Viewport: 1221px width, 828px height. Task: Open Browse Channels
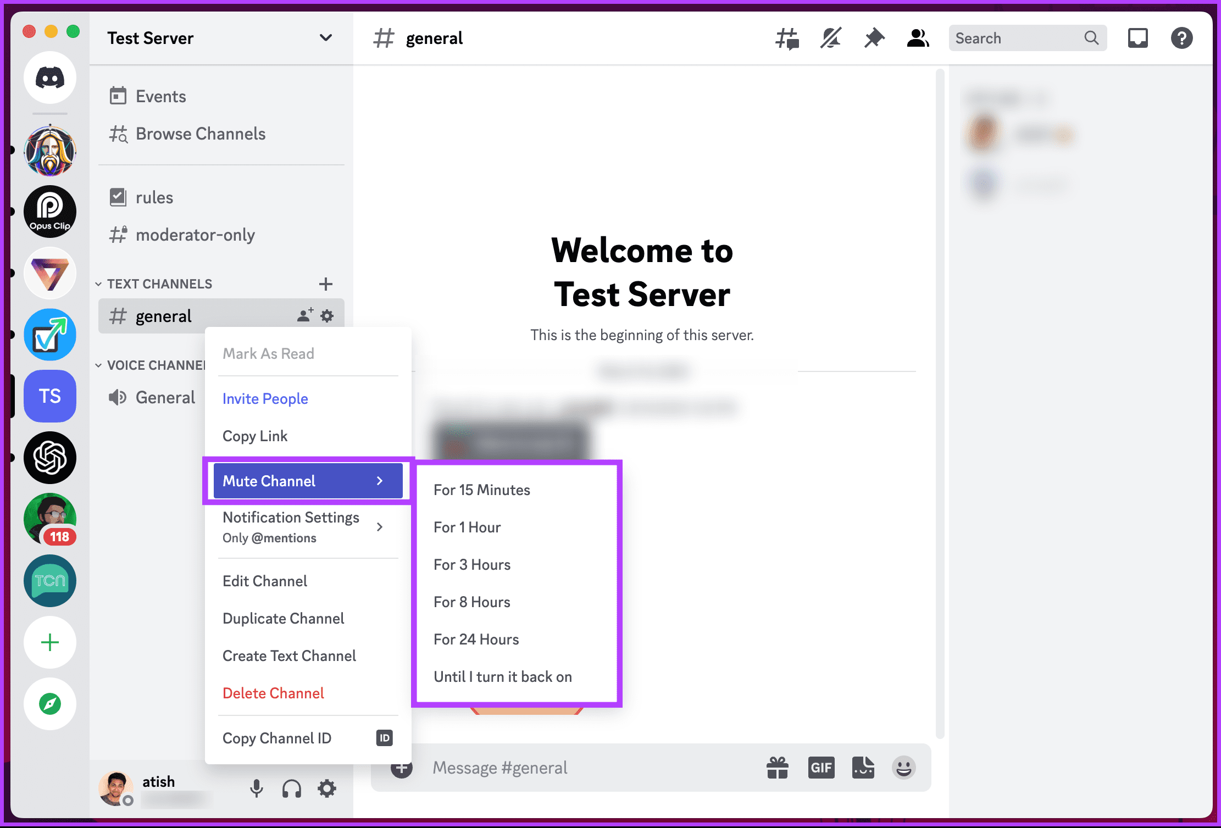click(x=221, y=134)
